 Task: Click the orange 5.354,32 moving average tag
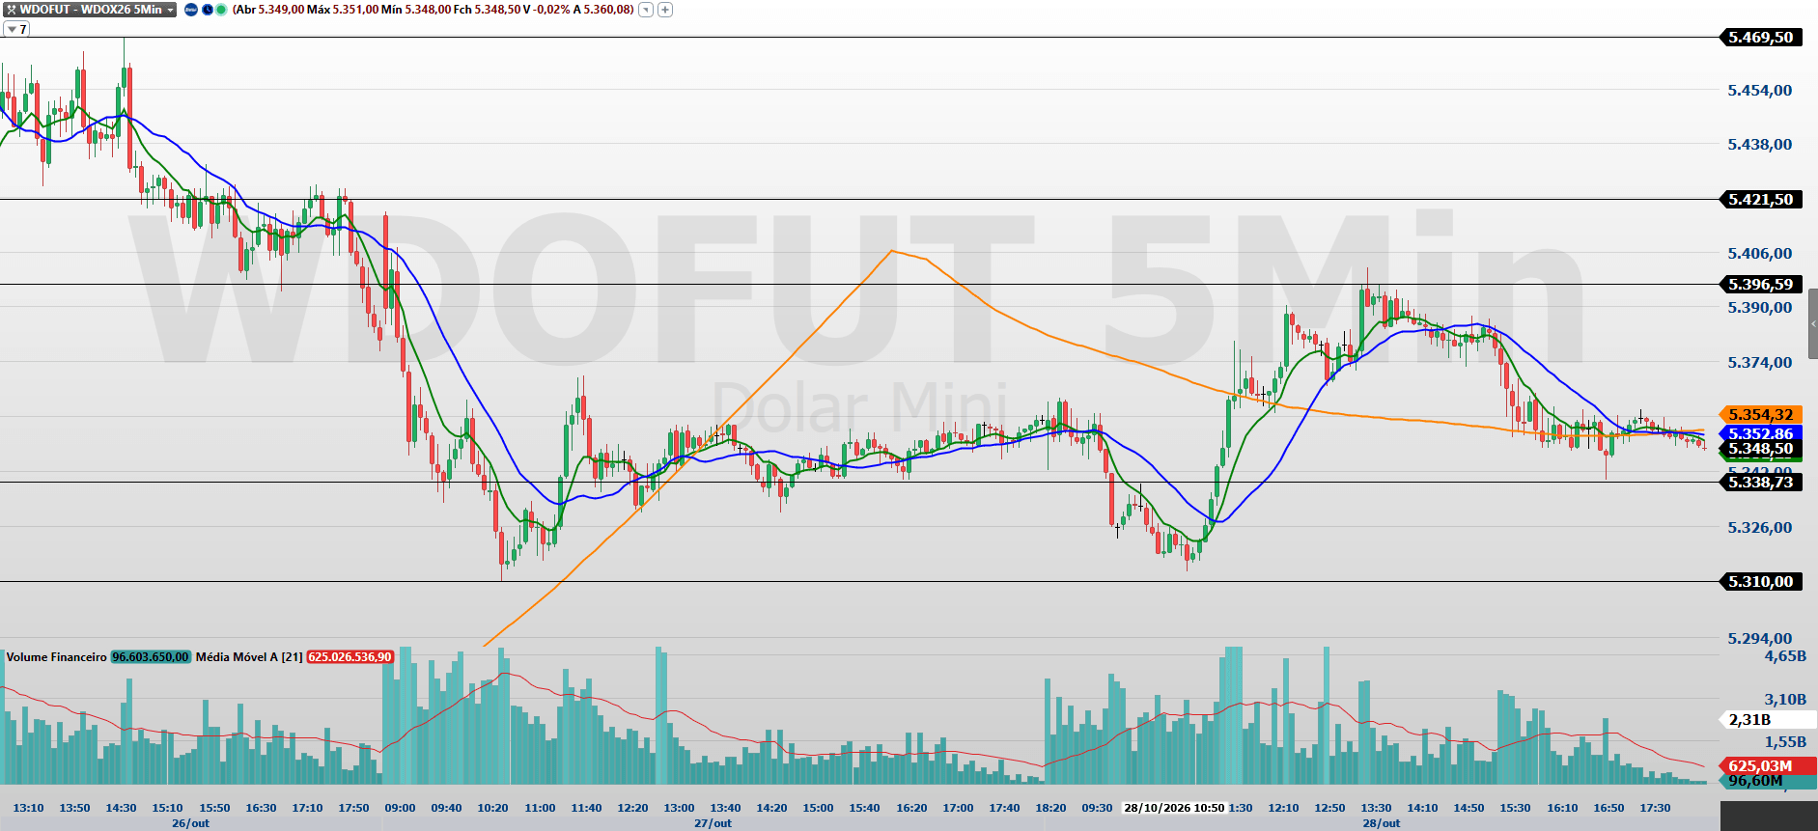(x=1760, y=415)
